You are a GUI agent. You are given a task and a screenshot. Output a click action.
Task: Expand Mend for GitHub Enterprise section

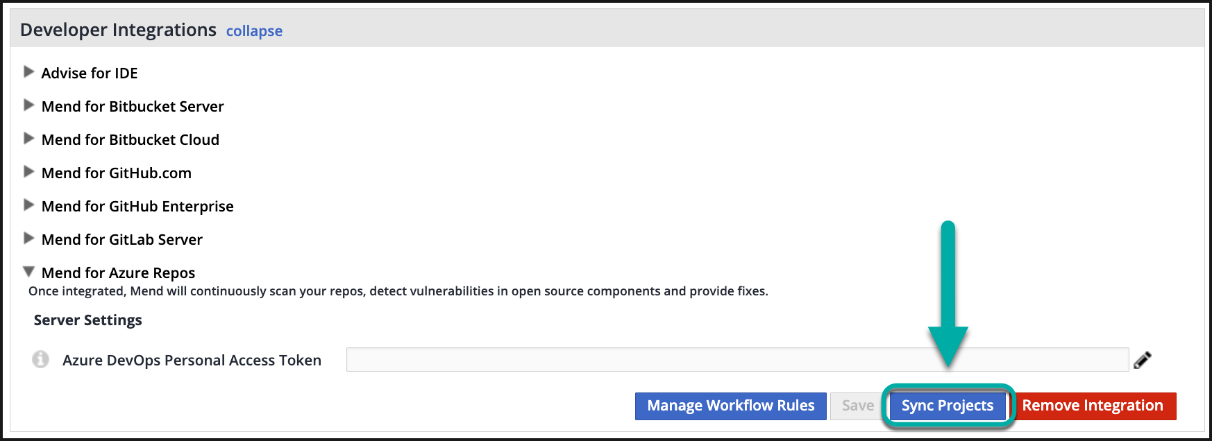pos(28,205)
